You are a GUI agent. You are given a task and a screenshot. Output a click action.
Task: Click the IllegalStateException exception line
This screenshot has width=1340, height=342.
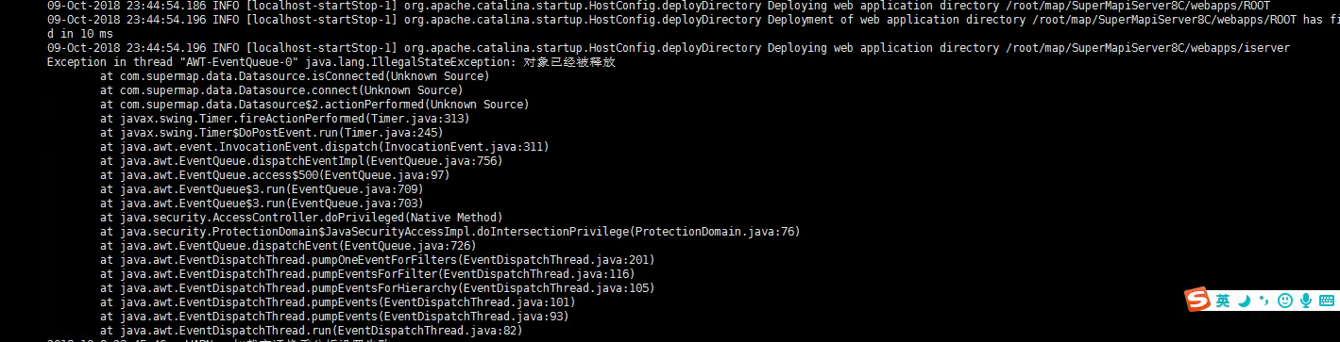tap(331, 61)
